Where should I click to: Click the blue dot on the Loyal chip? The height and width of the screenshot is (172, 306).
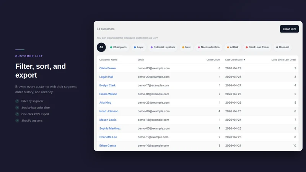pyautogui.click(x=135, y=47)
